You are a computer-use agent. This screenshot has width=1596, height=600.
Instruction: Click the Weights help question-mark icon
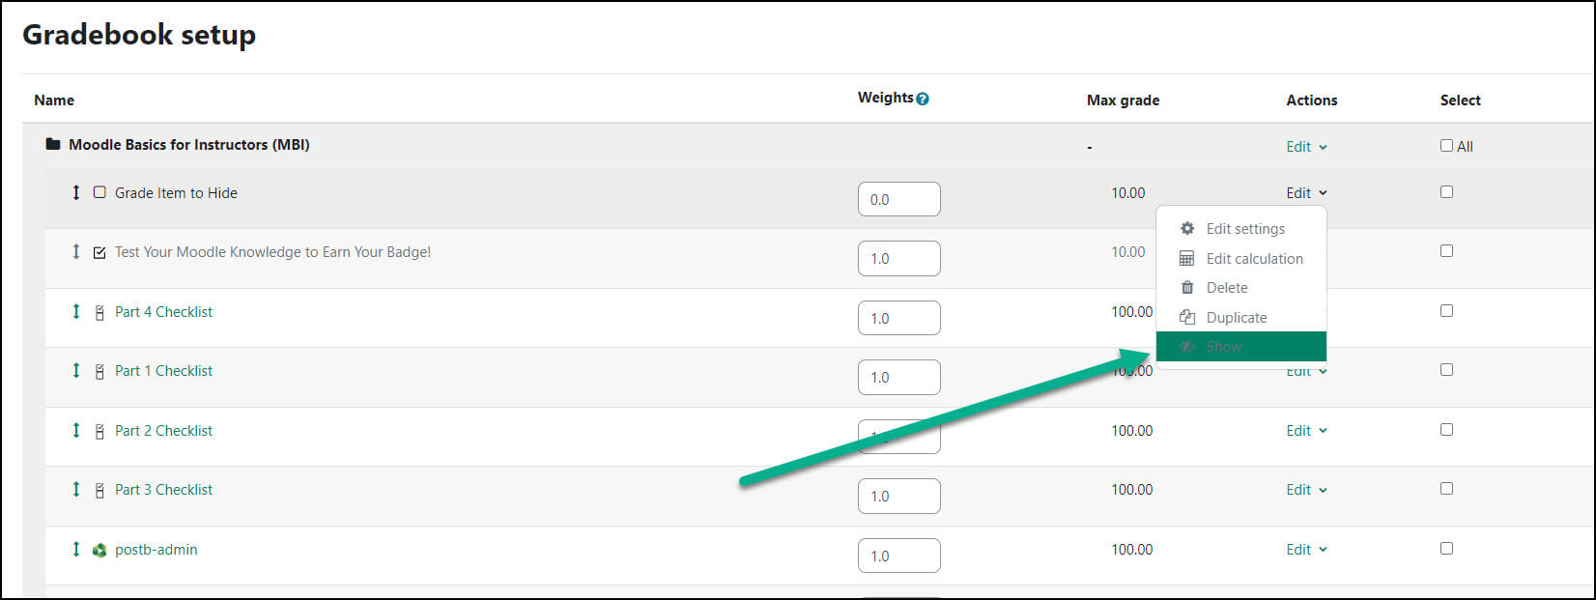[x=923, y=99]
